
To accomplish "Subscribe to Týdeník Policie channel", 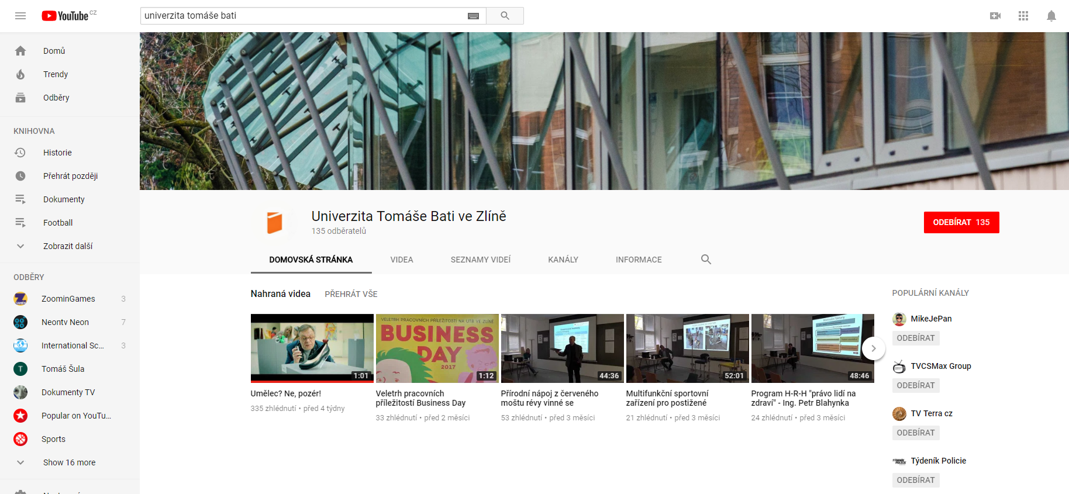I will click(916, 480).
